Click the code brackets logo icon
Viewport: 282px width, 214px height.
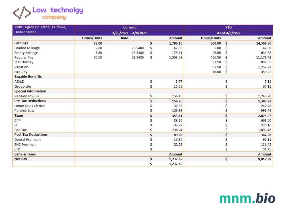[x=22, y=13]
